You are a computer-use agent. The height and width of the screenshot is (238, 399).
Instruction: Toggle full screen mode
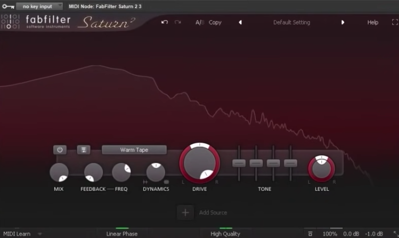(395, 22)
